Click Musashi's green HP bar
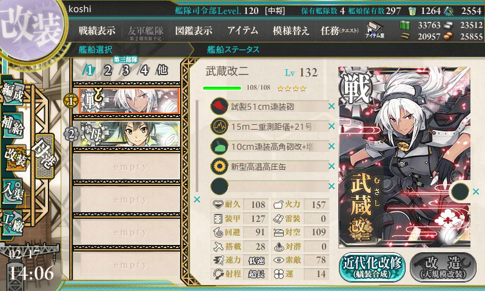Image resolution: width=485 pixels, height=291 pixels. [222, 88]
